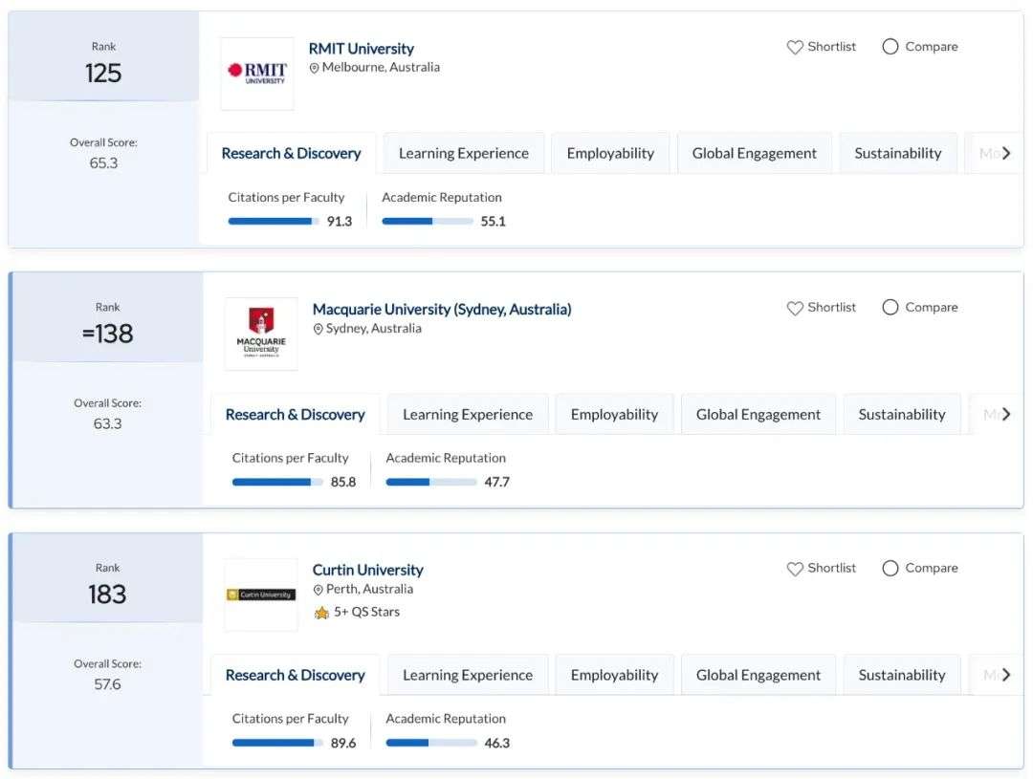This screenshot has width=1033, height=779.
Task: Click the Perth, Australia location text
Action: click(x=369, y=589)
